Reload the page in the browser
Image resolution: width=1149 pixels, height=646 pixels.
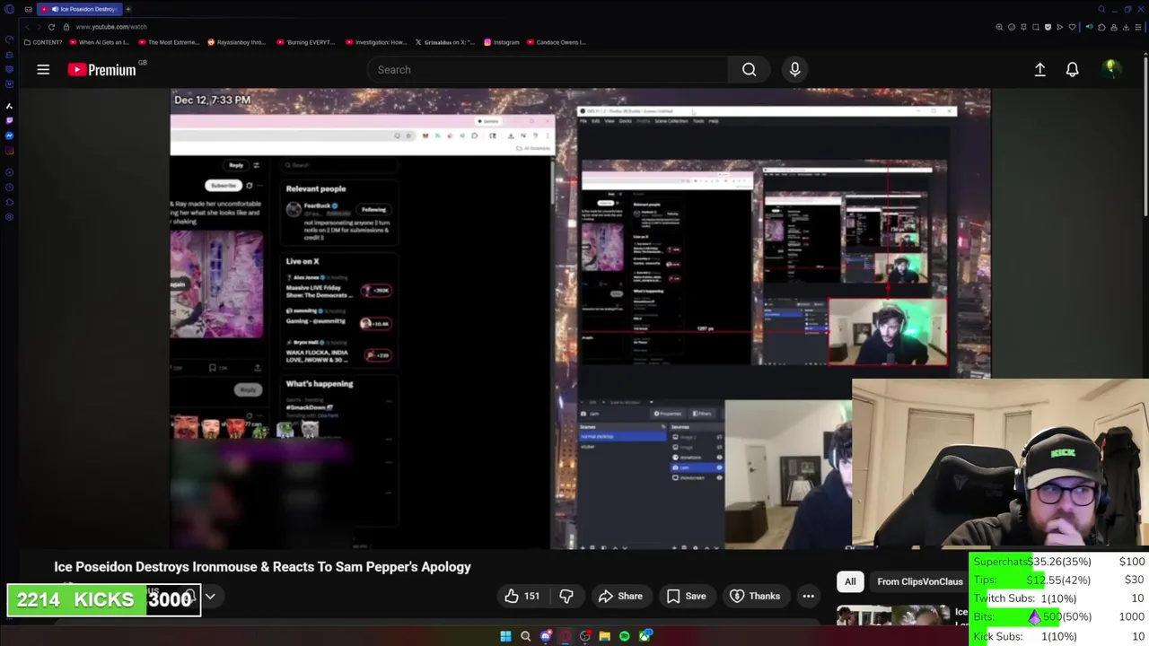[51, 27]
